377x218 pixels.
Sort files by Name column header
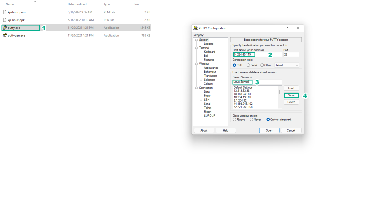(10, 4)
